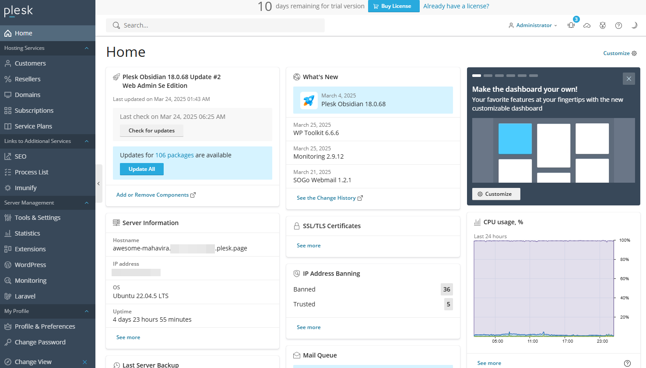Click the Extensions sidebar icon
The width and height of the screenshot is (646, 368).
8,249
